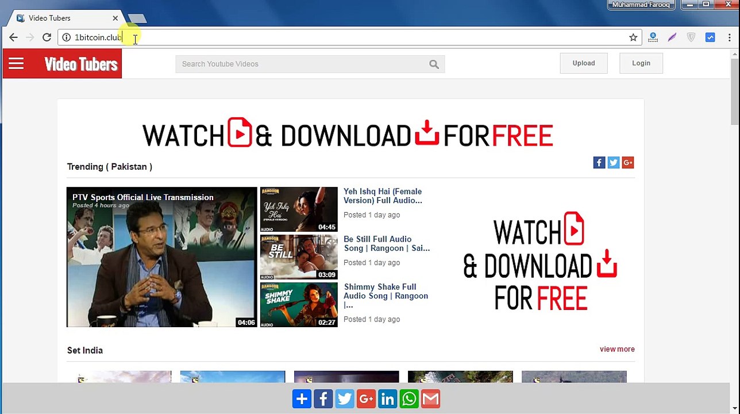Click the browser forward arrow
The height and width of the screenshot is (414, 740).
(30, 37)
